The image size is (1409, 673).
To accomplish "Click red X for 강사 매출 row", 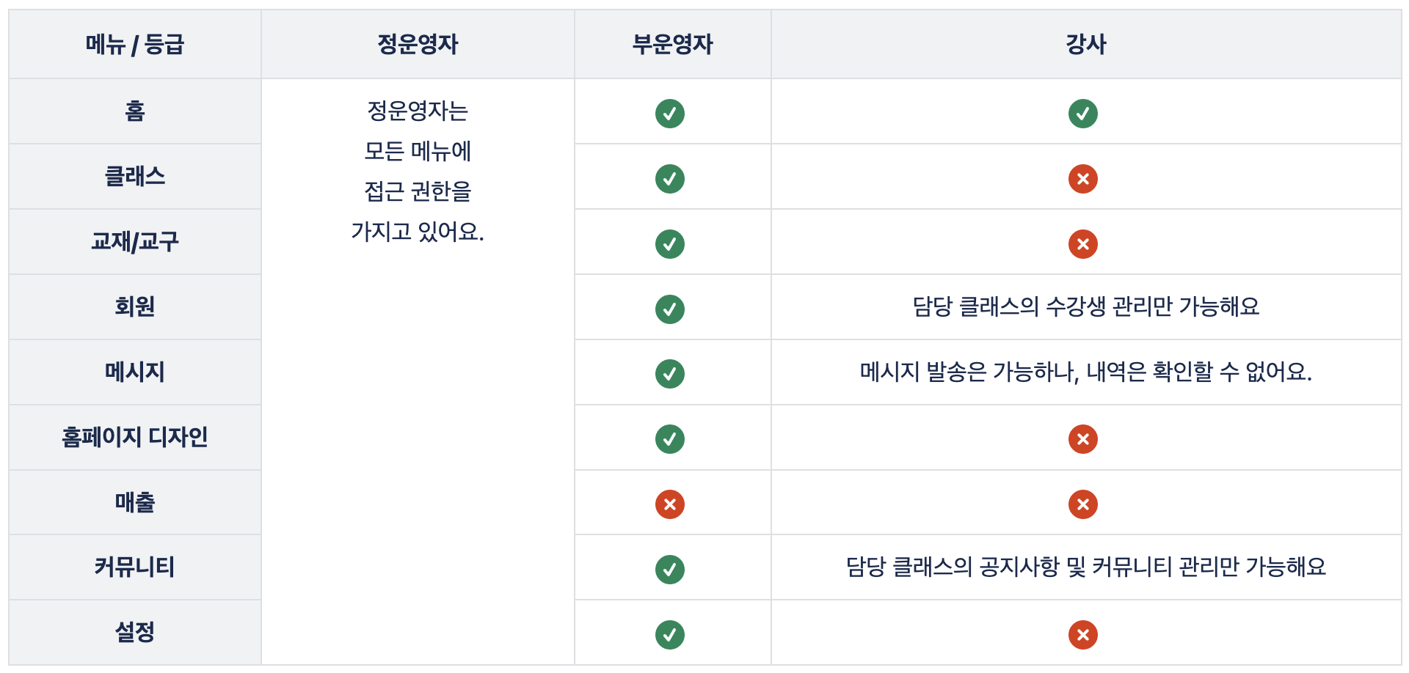I will click(x=1082, y=504).
